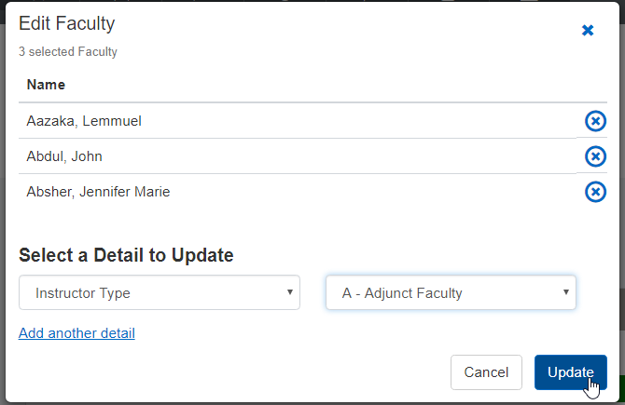Remove Absher, Jennifer Marie from list
The height and width of the screenshot is (405, 625).
tap(595, 192)
